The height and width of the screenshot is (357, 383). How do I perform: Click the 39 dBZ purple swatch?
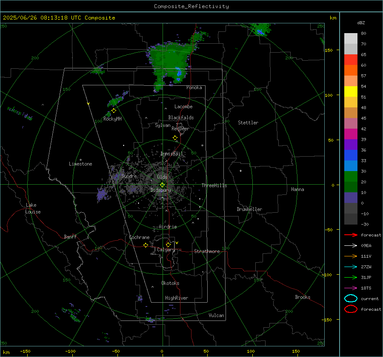pos(351,144)
